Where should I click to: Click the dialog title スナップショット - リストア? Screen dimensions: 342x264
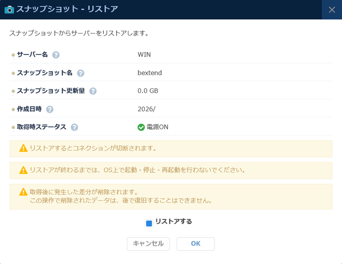click(67, 9)
